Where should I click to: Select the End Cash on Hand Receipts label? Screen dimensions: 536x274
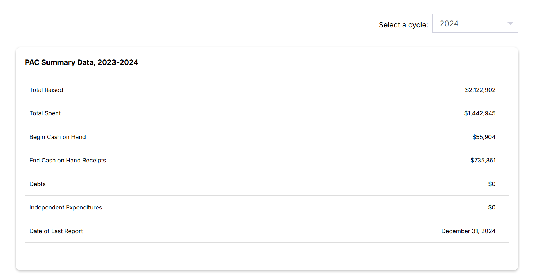pyautogui.click(x=68, y=160)
